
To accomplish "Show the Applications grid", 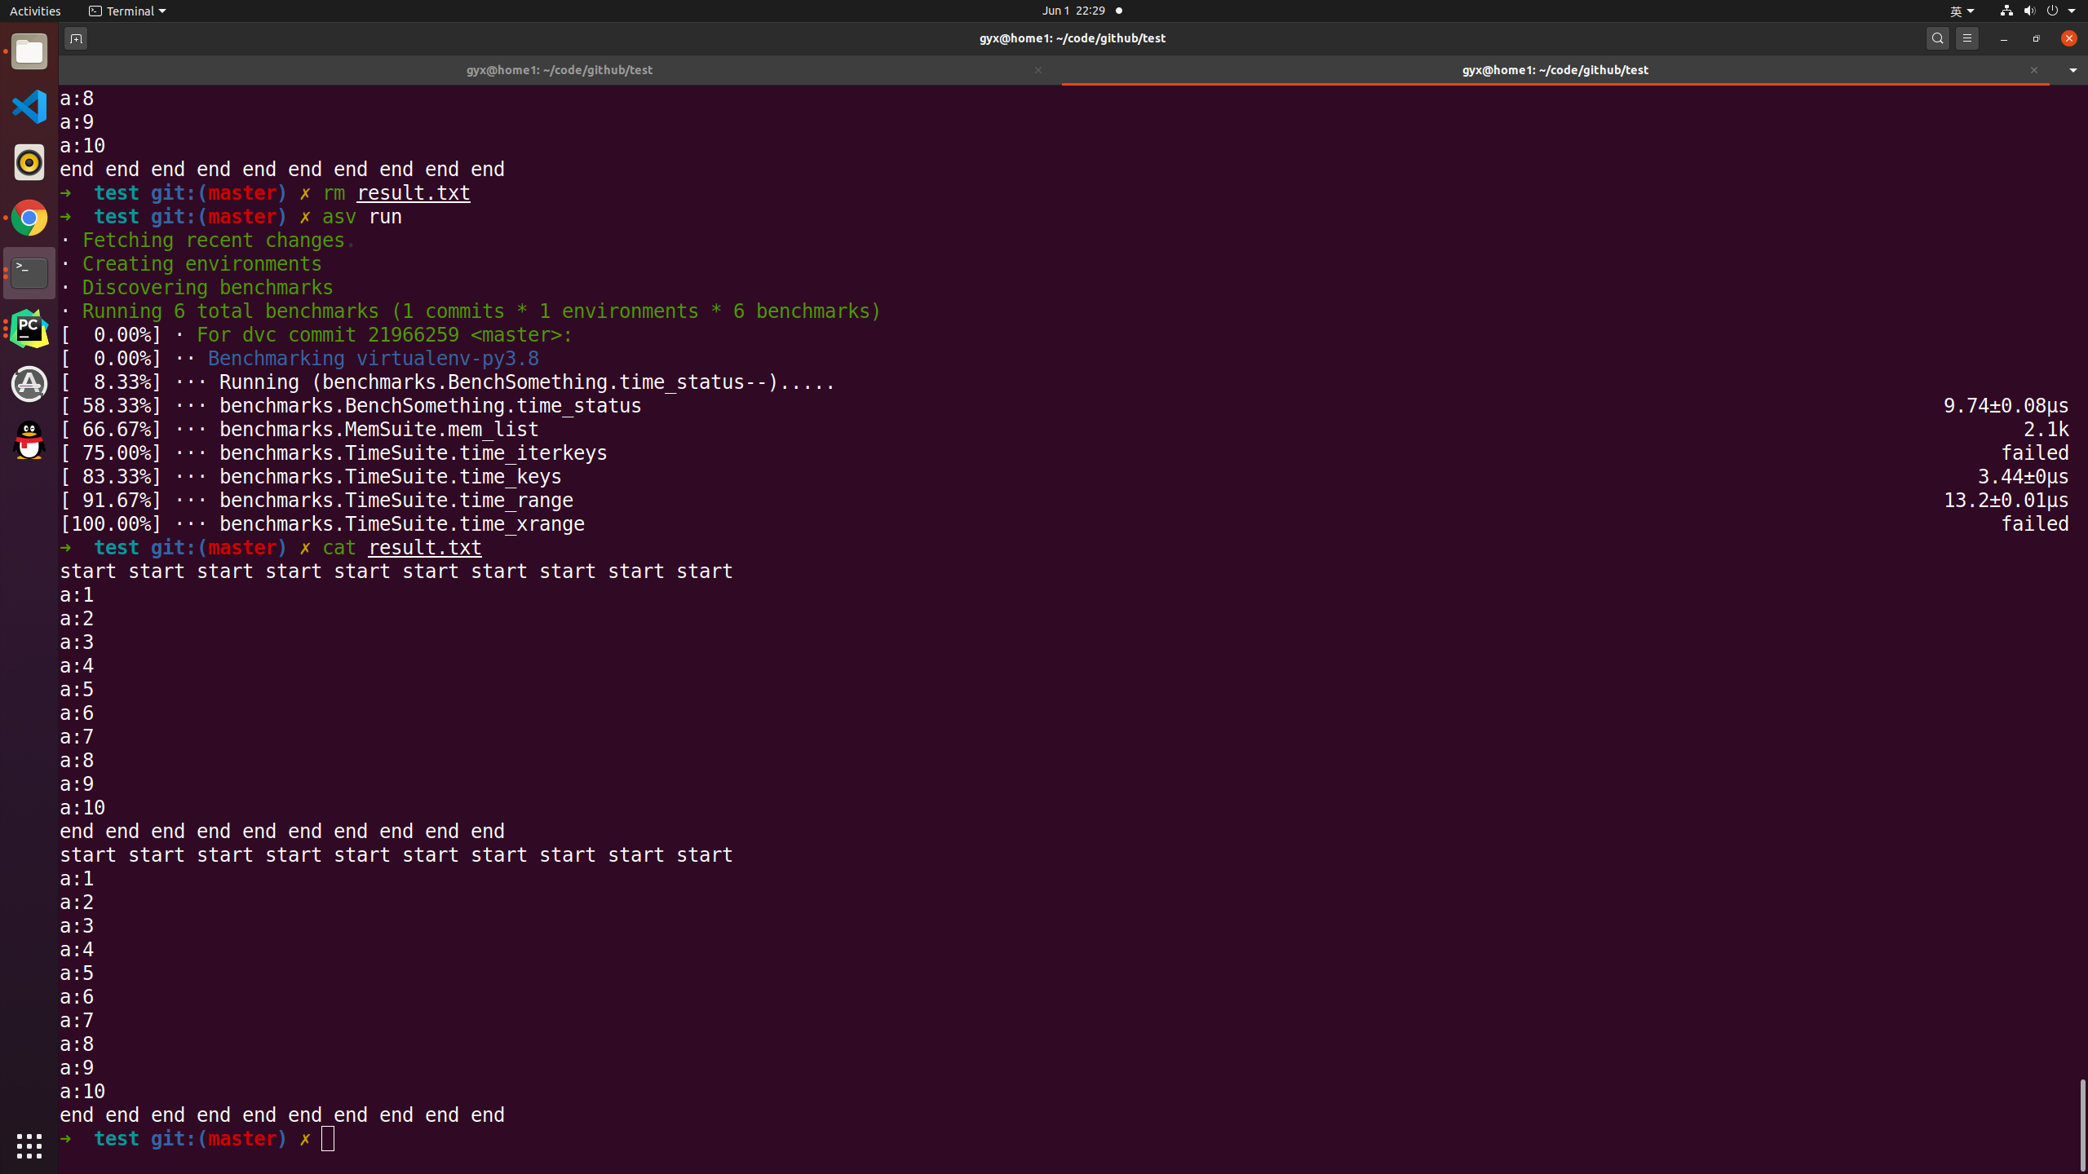I will [29, 1145].
